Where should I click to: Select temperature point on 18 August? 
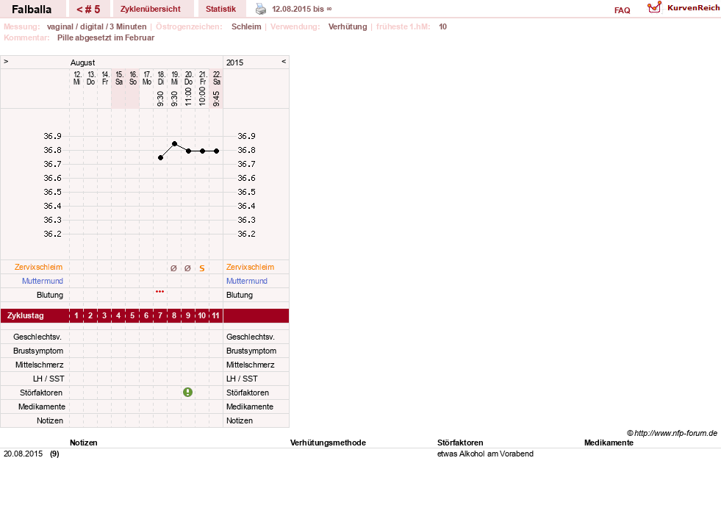click(x=160, y=158)
